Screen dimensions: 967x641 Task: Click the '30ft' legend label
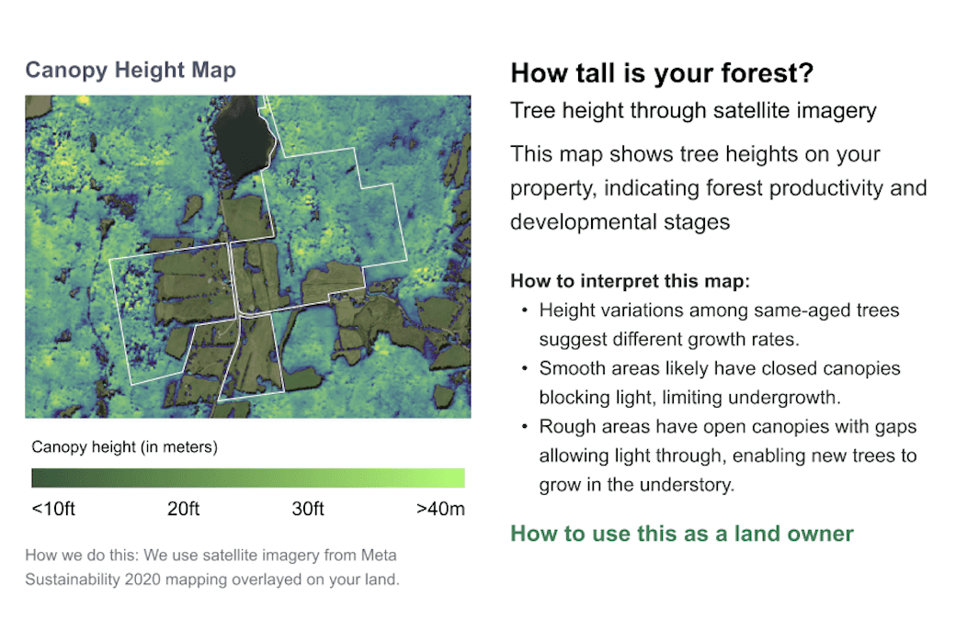coord(308,509)
